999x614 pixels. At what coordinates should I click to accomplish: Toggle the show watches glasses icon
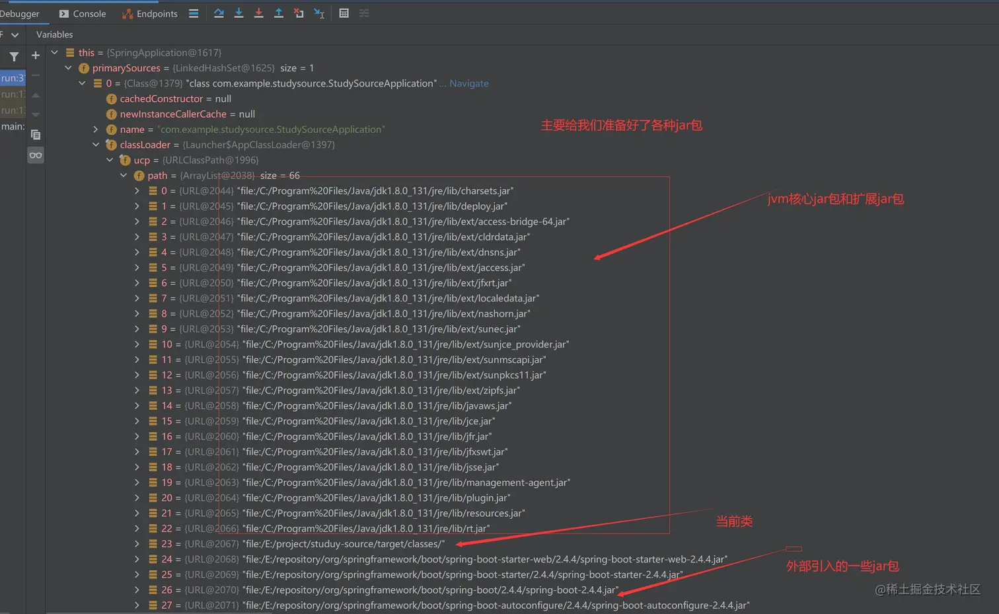36,155
